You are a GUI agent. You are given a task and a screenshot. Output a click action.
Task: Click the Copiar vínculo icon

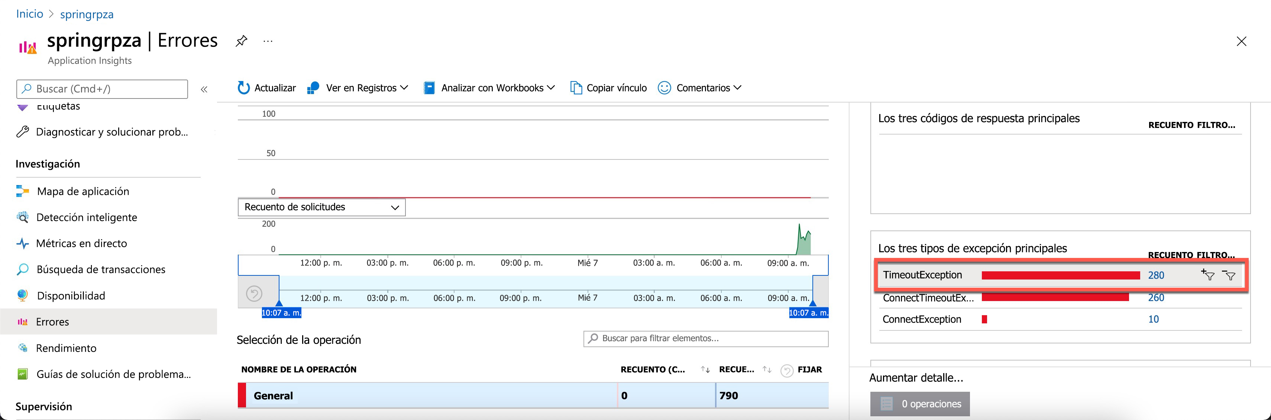coord(576,88)
